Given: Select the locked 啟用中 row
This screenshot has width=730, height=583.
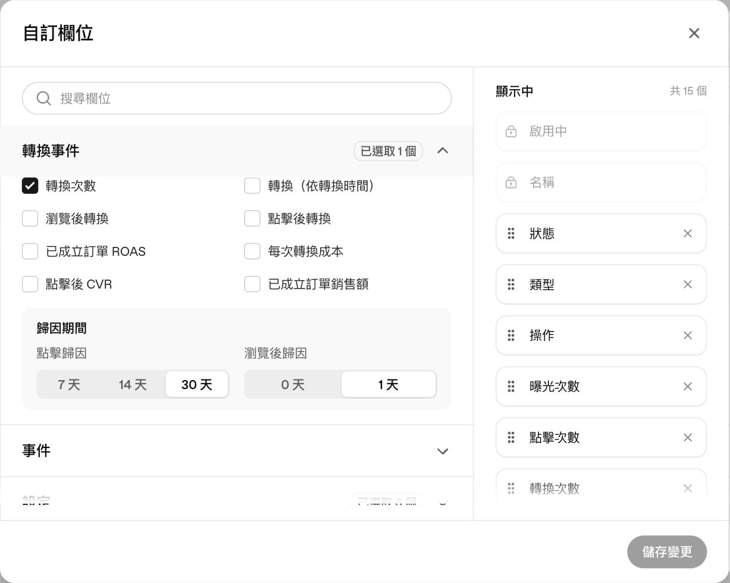Looking at the screenshot, I should click(601, 131).
